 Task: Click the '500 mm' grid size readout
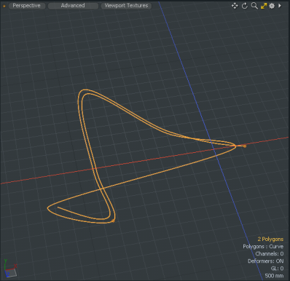coord(274,276)
